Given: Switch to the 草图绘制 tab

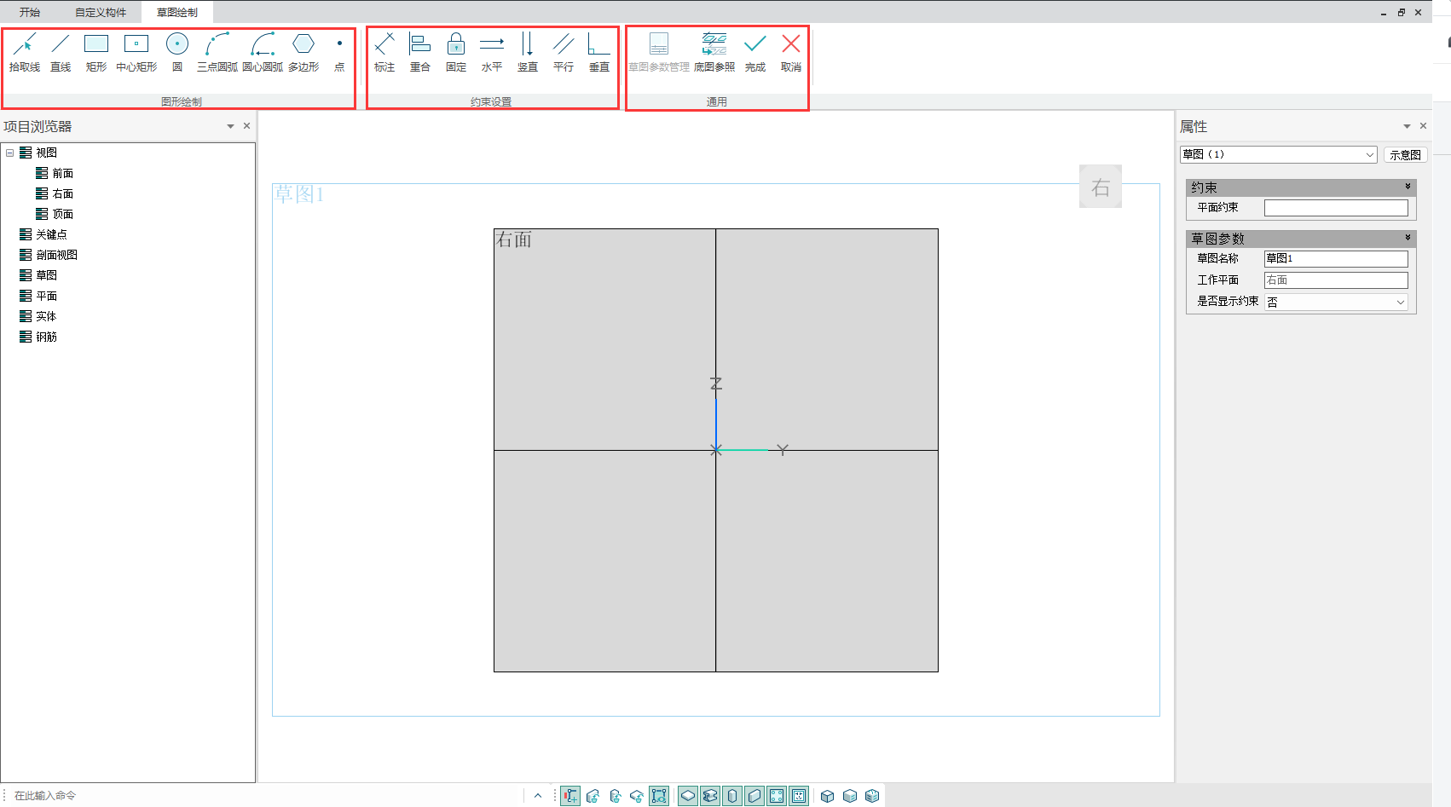Looking at the screenshot, I should 177,12.
